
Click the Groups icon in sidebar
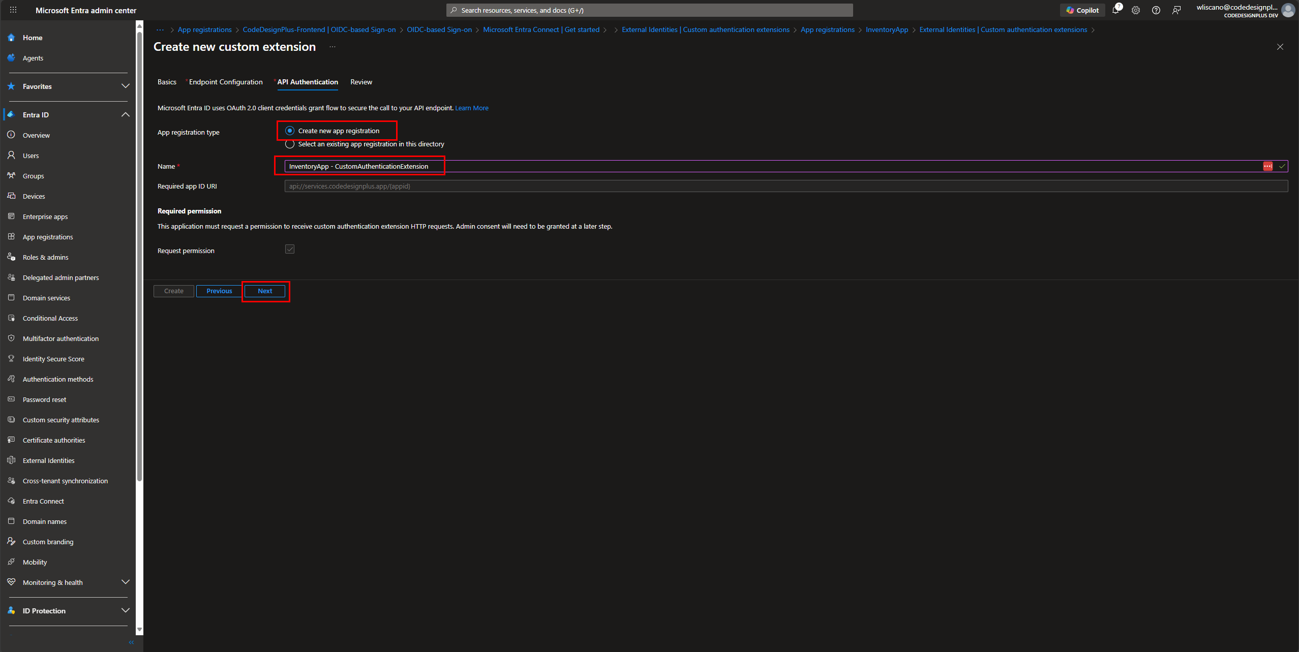(11, 176)
